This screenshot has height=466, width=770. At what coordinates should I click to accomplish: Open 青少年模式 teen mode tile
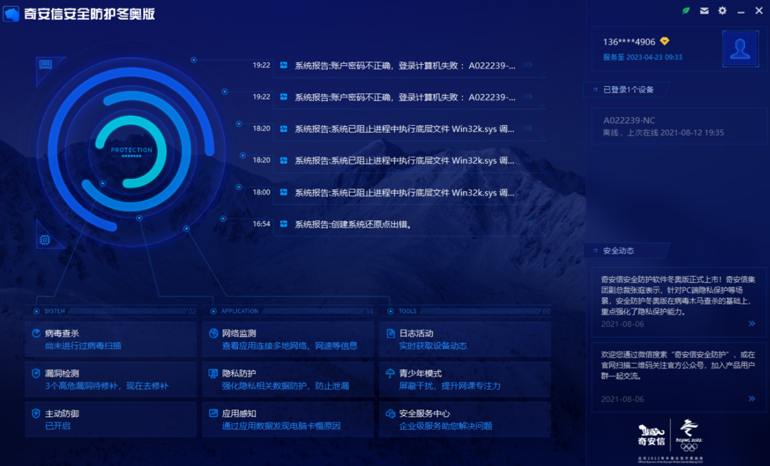tap(465, 379)
